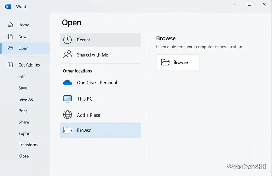Open the Print page
This screenshot has height=176, width=272.
pos(23,111)
